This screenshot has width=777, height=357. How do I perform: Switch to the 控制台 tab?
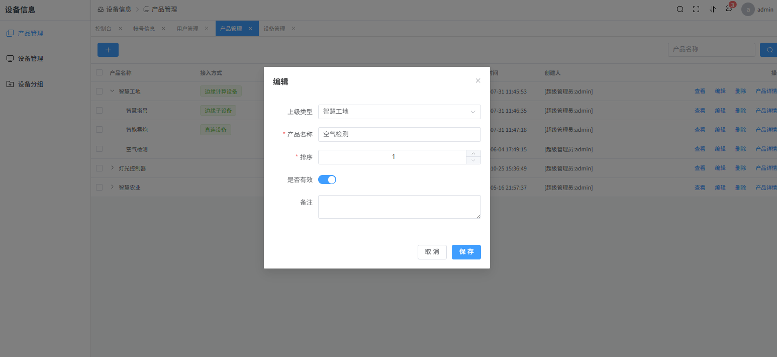pyautogui.click(x=104, y=29)
